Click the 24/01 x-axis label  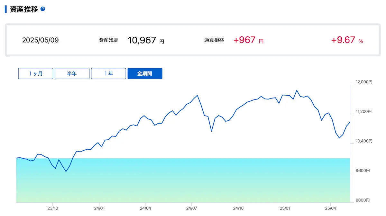click(x=99, y=208)
